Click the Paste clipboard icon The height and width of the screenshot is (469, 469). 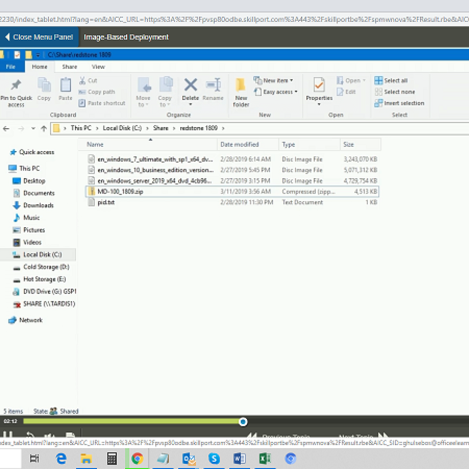[66, 85]
